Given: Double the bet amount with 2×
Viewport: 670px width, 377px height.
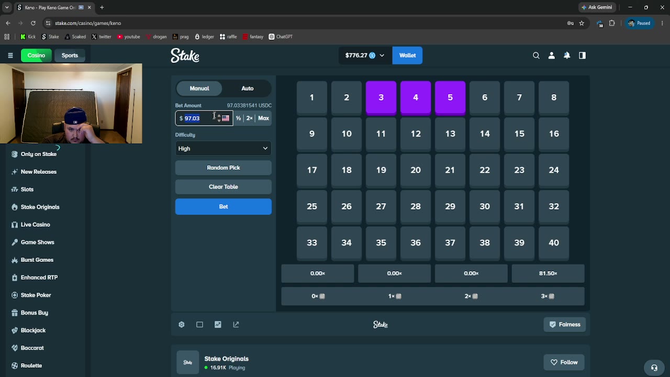Looking at the screenshot, I should (250, 118).
